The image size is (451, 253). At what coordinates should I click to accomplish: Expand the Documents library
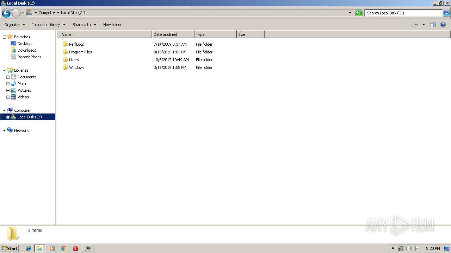[8, 77]
